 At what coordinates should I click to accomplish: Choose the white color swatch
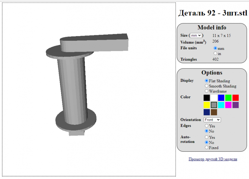click(x=214, y=98)
